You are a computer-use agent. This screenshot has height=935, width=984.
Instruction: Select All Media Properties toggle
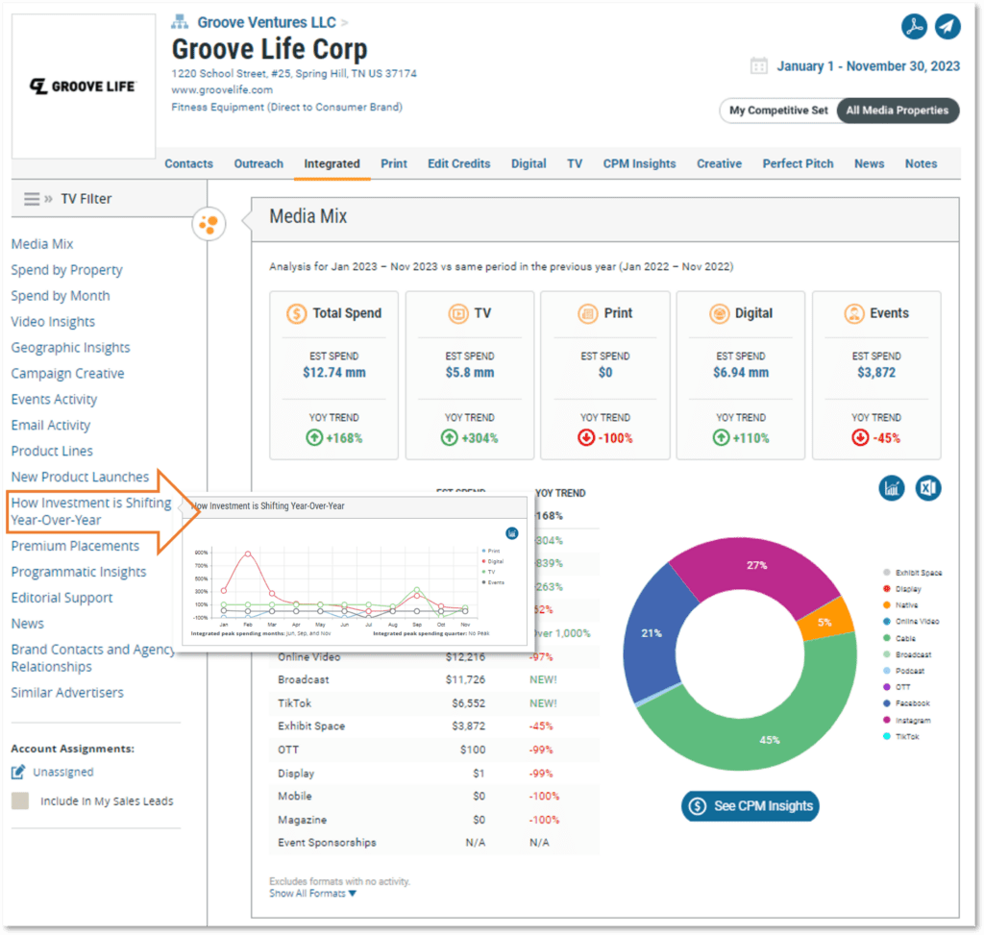(x=898, y=111)
